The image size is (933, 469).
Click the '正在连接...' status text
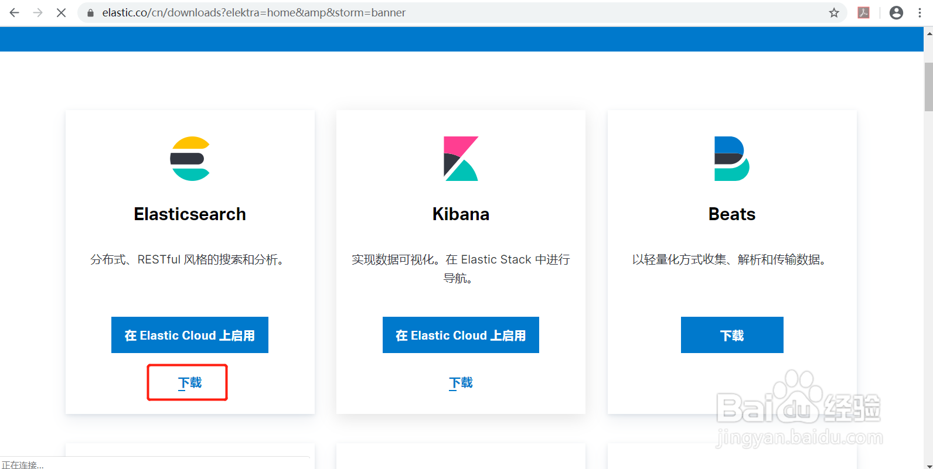(x=23, y=464)
